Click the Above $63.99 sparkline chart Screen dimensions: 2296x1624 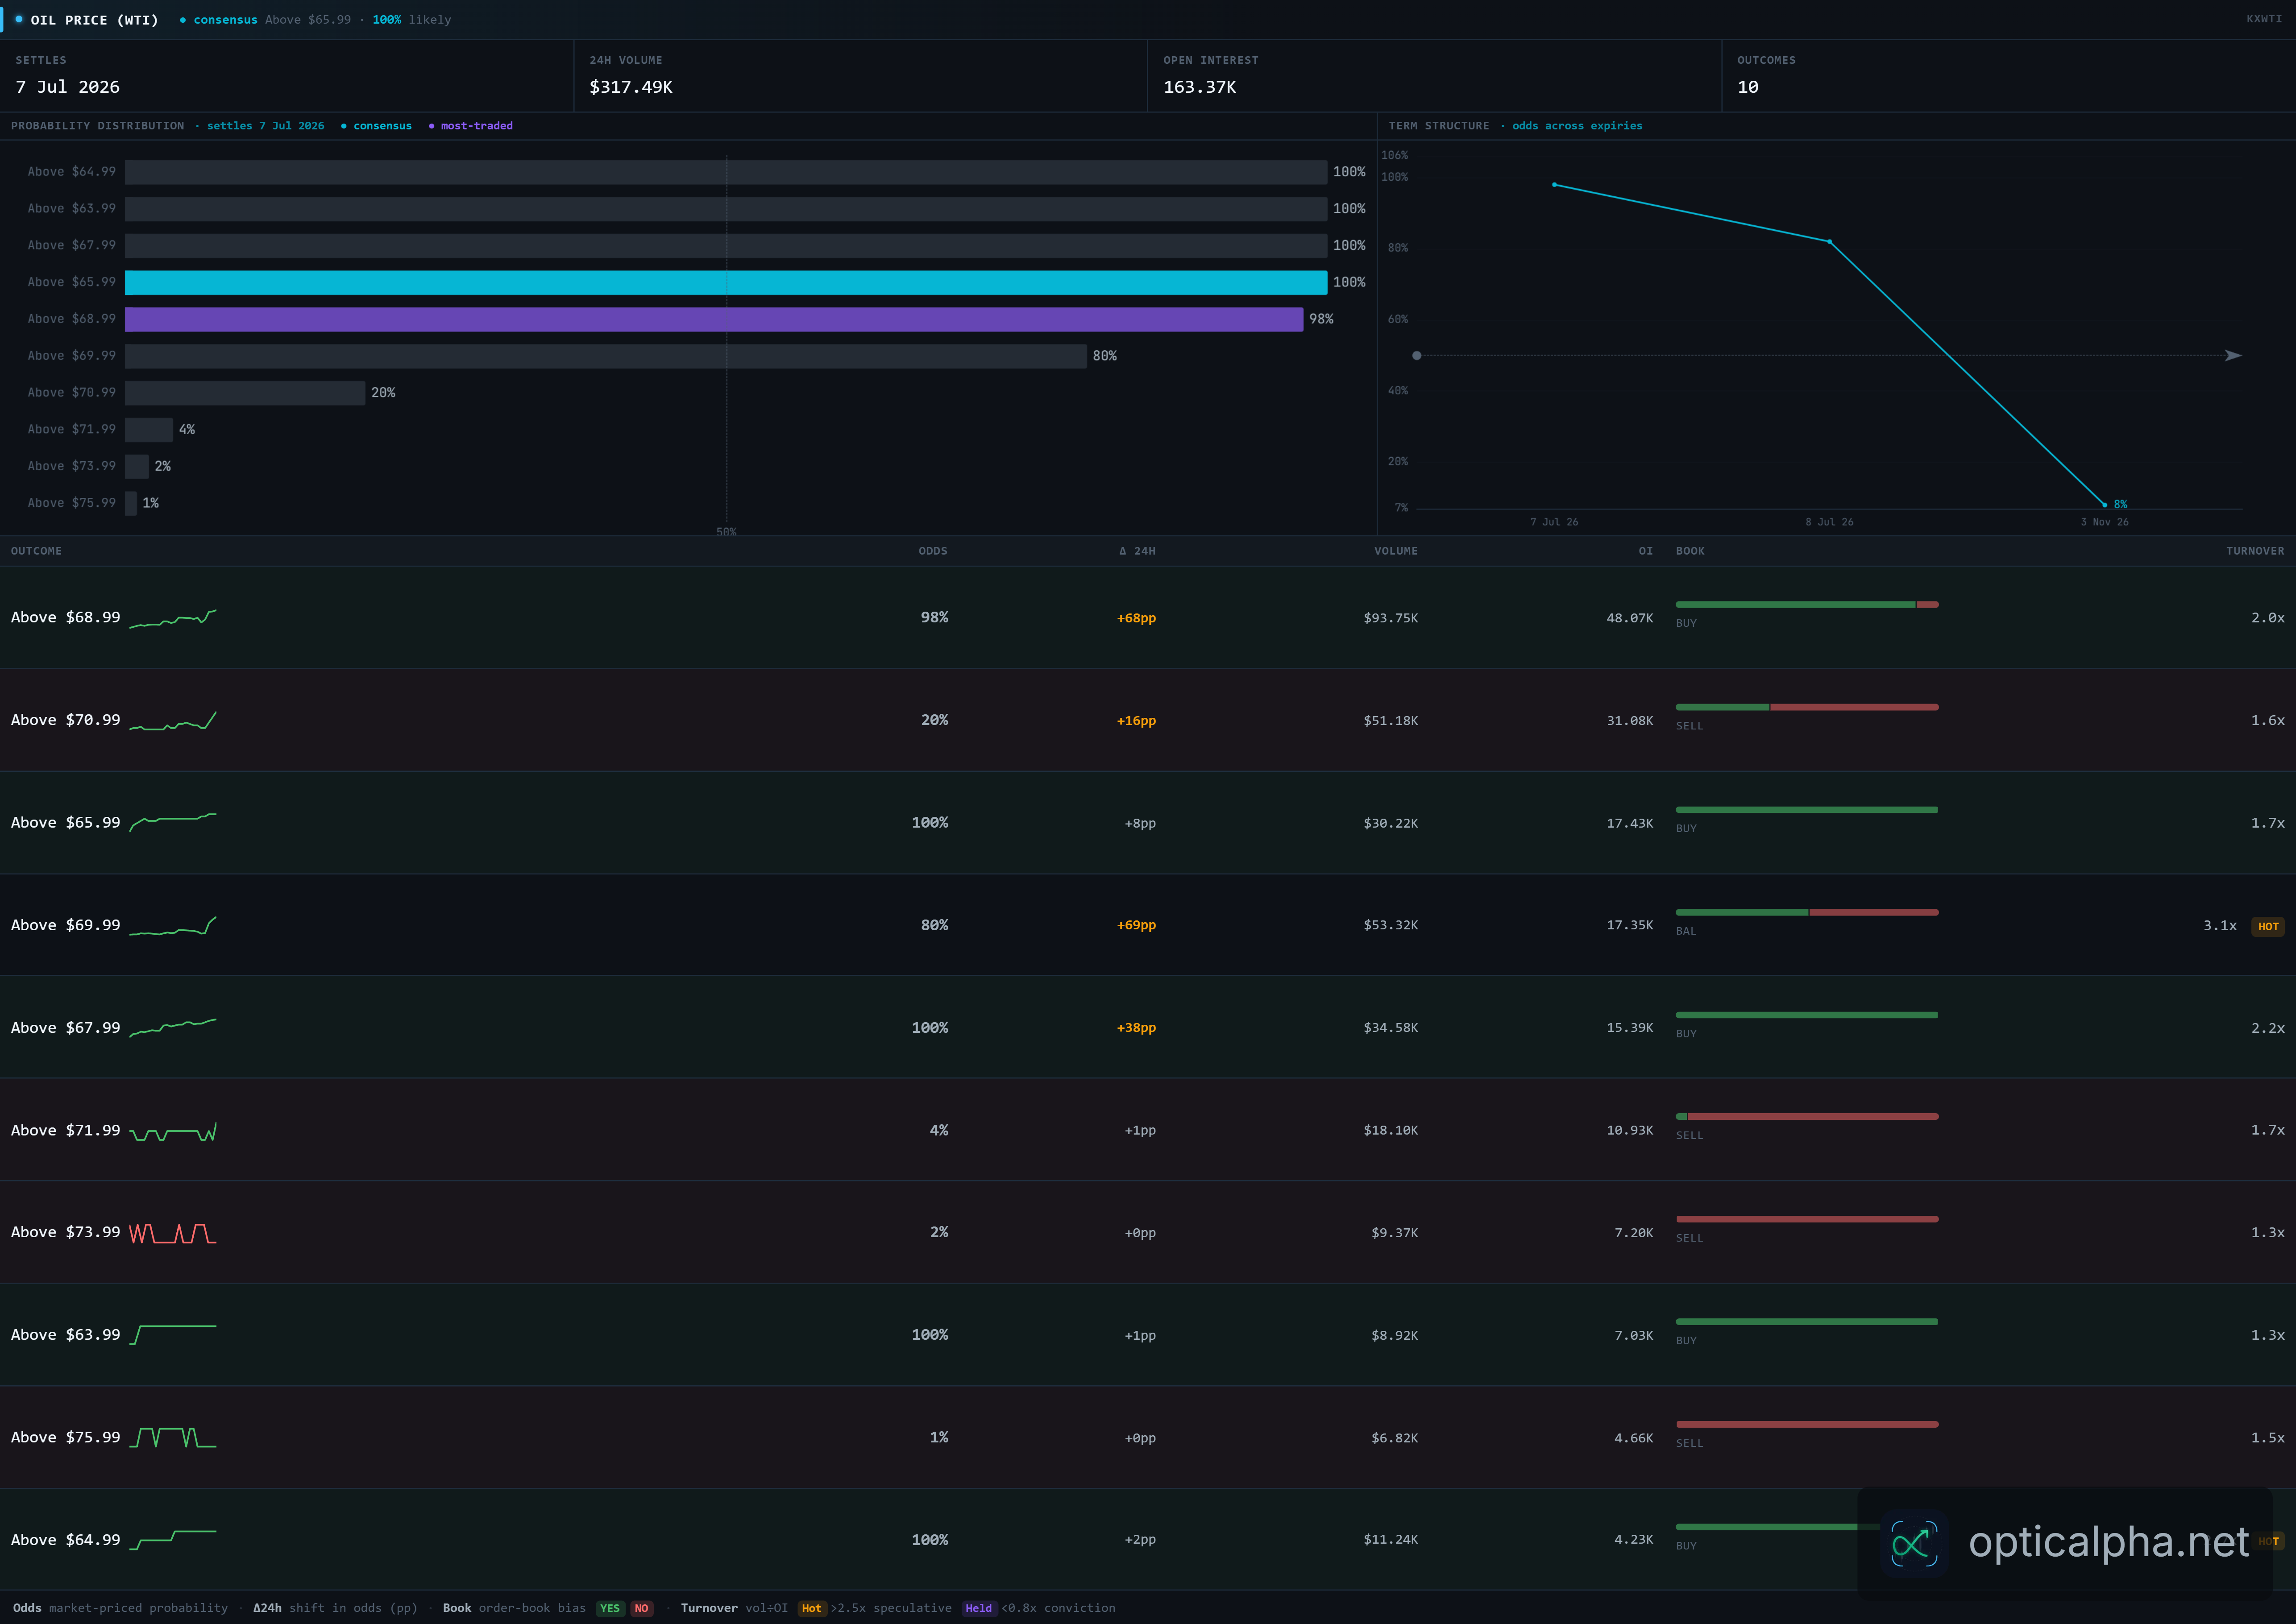tap(173, 1335)
